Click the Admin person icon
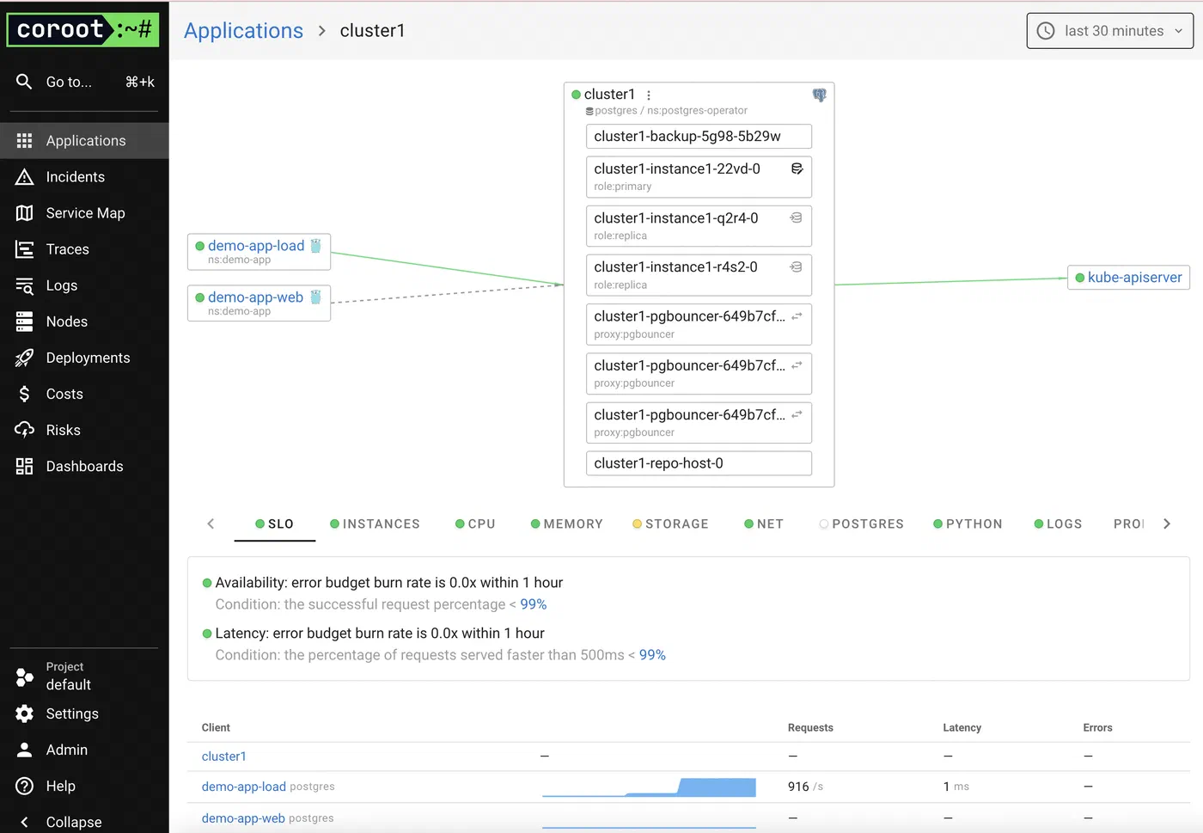The width and height of the screenshot is (1203, 833). (x=24, y=750)
